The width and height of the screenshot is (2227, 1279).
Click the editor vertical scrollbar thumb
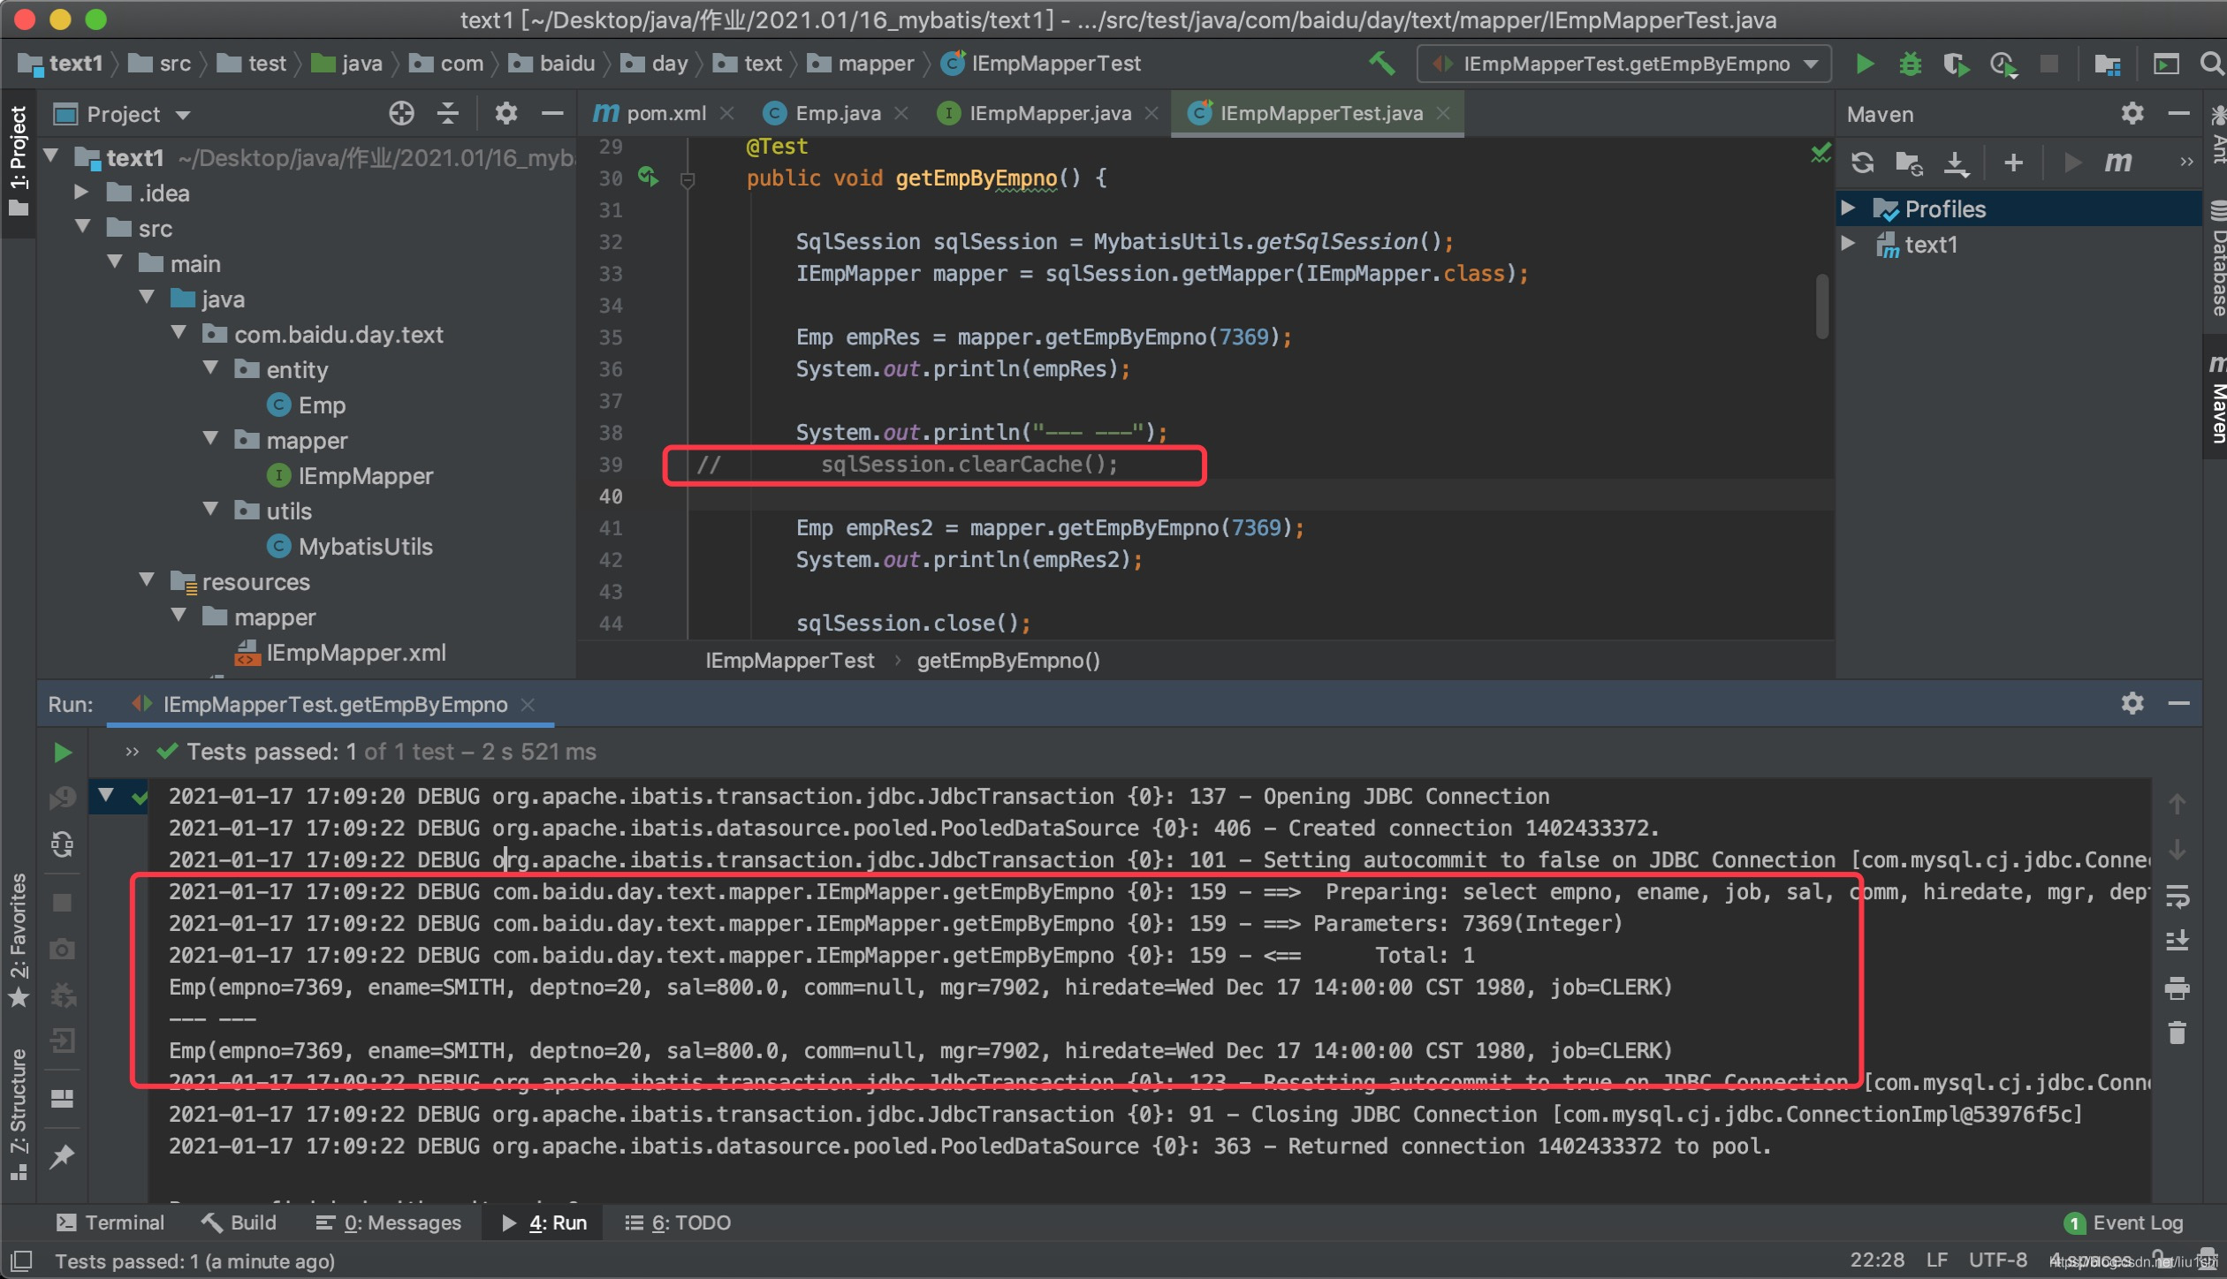pyautogui.click(x=1821, y=306)
